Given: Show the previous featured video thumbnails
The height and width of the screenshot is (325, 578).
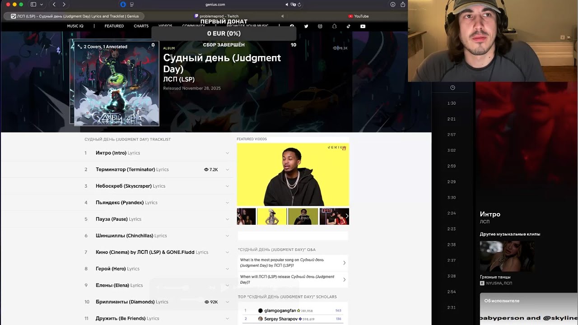Looking at the screenshot, I should pyautogui.click(x=239, y=216).
